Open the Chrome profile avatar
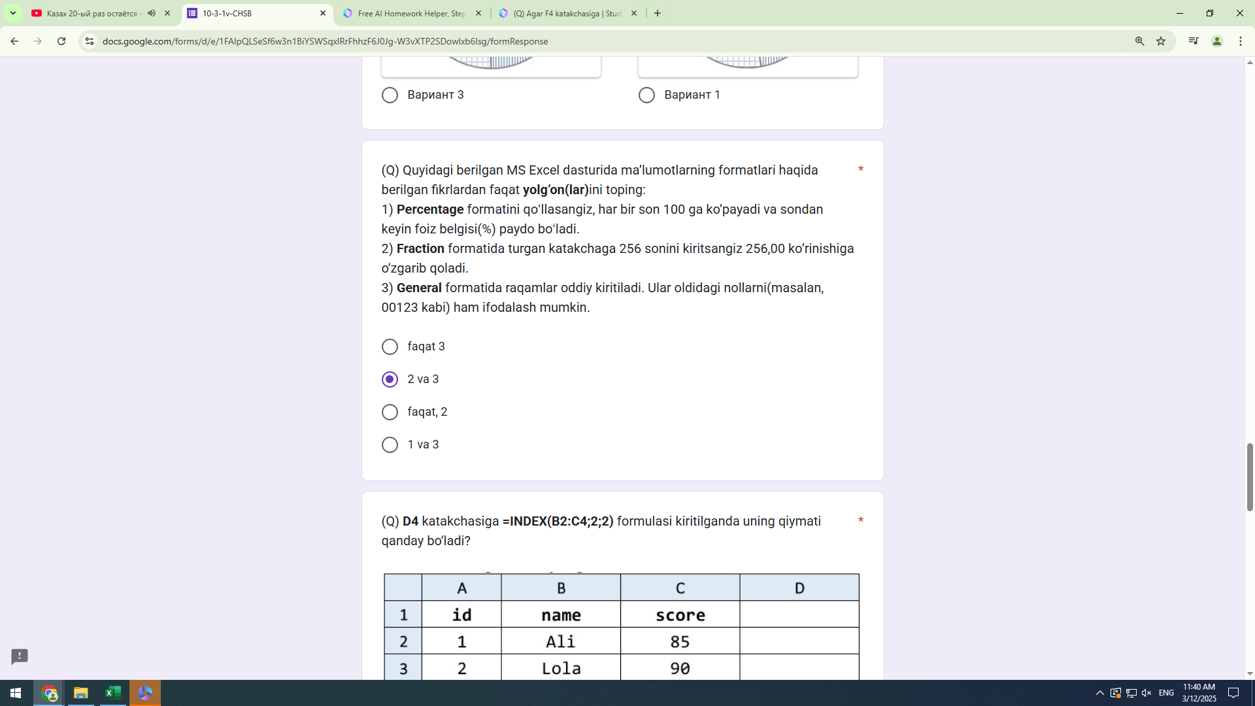This screenshot has width=1255, height=706. pos(1217,41)
